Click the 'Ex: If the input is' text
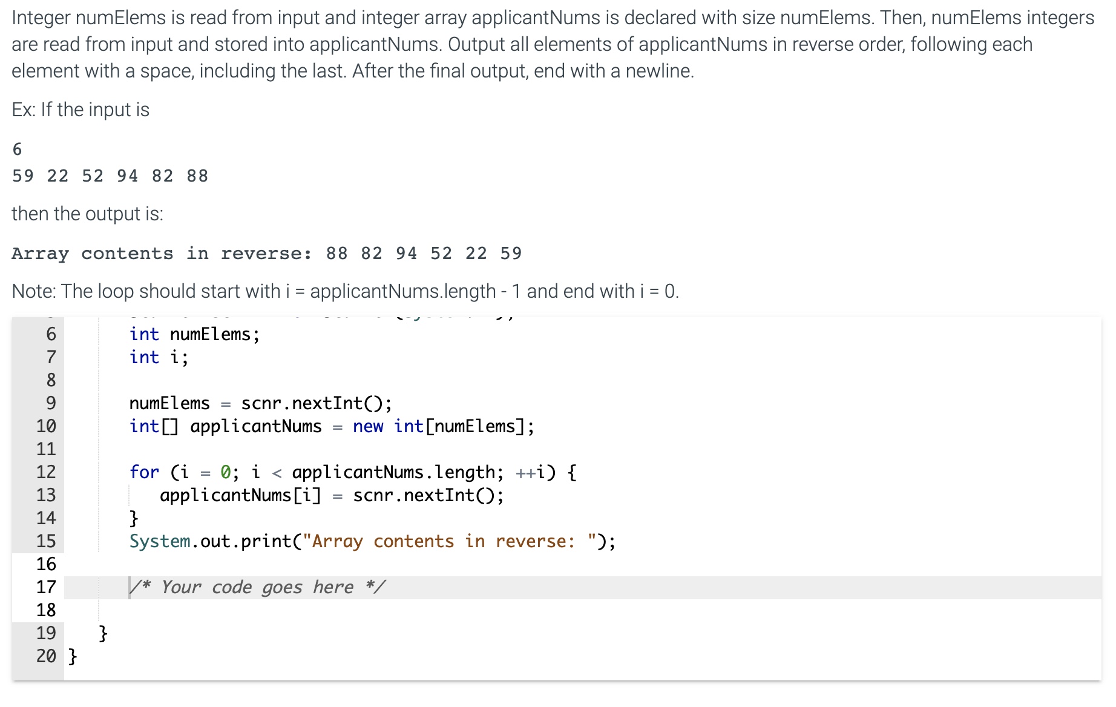Image resolution: width=1116 pixels, height=707 pixels. click(x=80, y=110)
